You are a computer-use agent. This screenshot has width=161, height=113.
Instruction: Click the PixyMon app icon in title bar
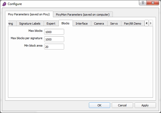coord(4,4)
